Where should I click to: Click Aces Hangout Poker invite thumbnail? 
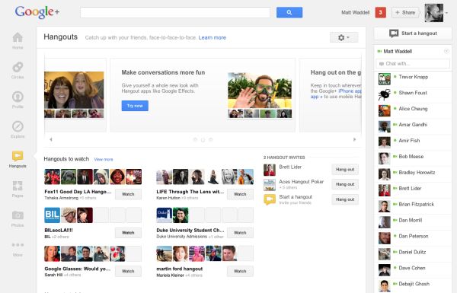270,185
